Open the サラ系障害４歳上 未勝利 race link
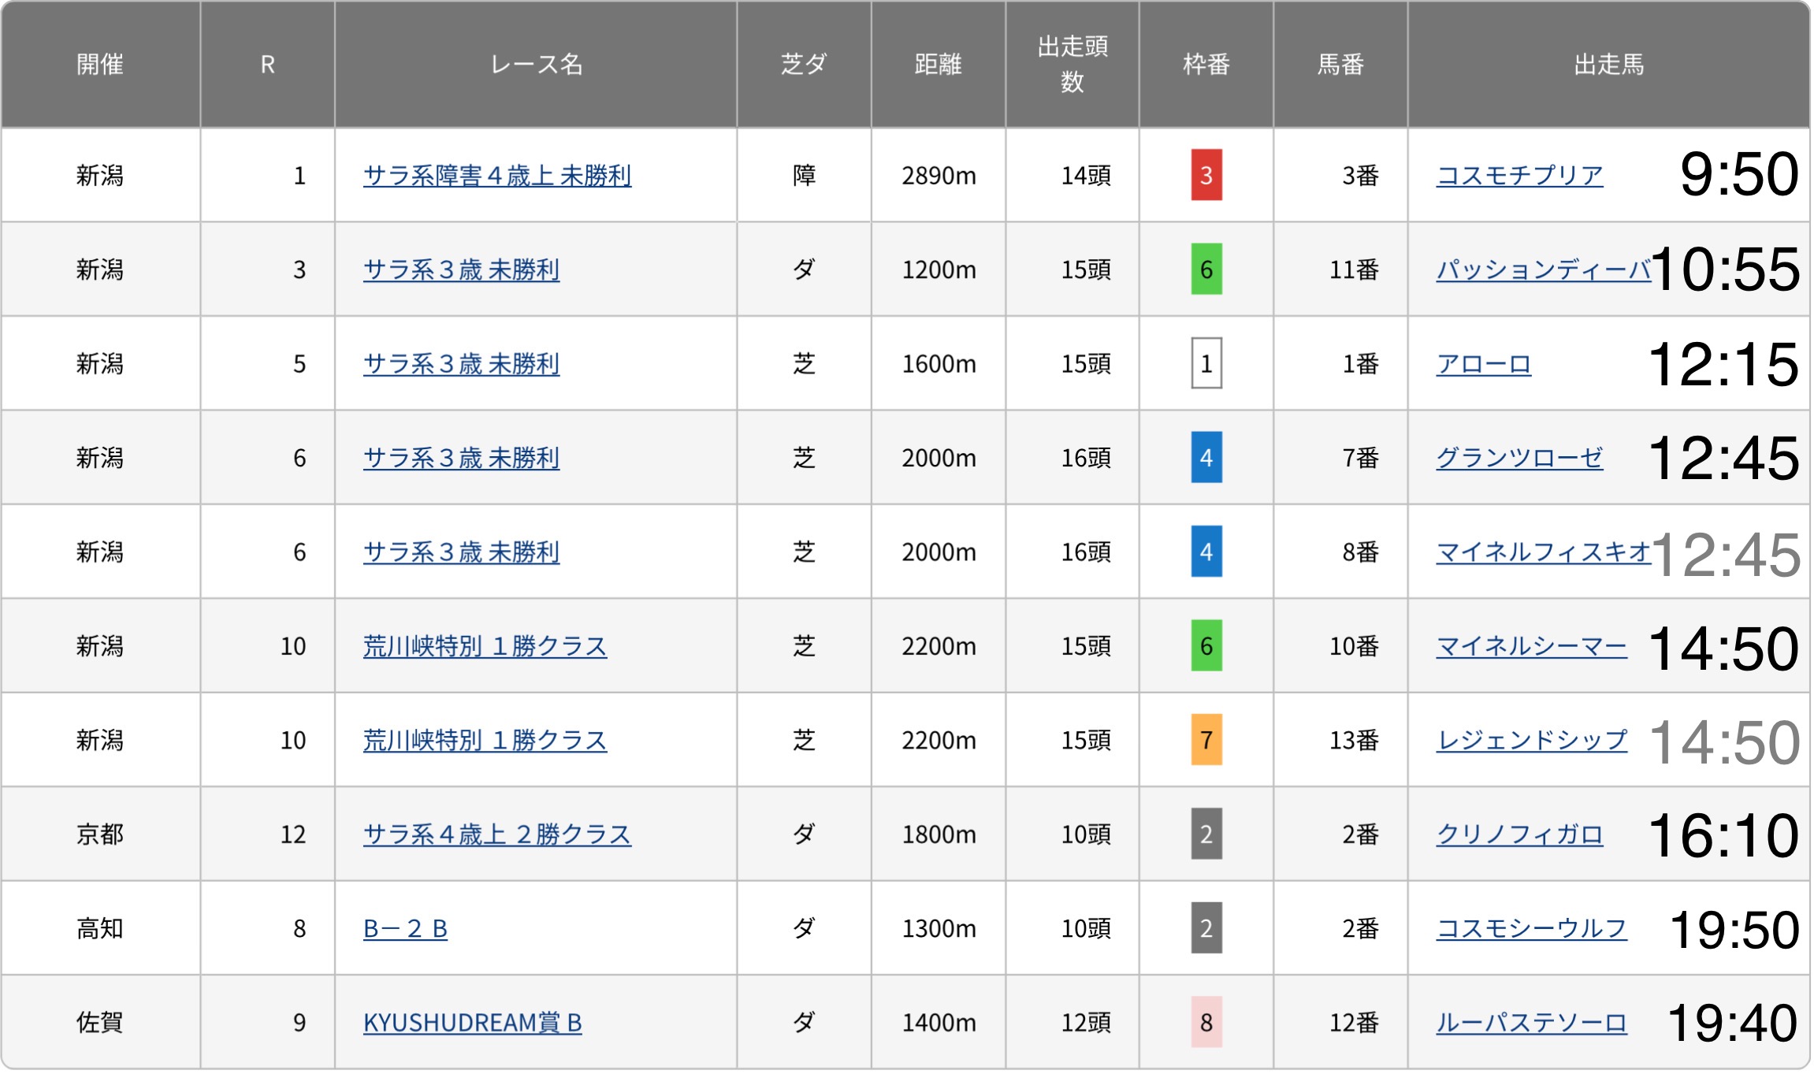1814x1074 pixels. 496,175
